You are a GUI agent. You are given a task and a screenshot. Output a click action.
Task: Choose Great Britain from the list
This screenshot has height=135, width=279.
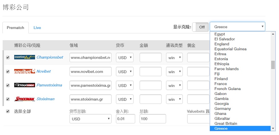[x=240, y=124]
